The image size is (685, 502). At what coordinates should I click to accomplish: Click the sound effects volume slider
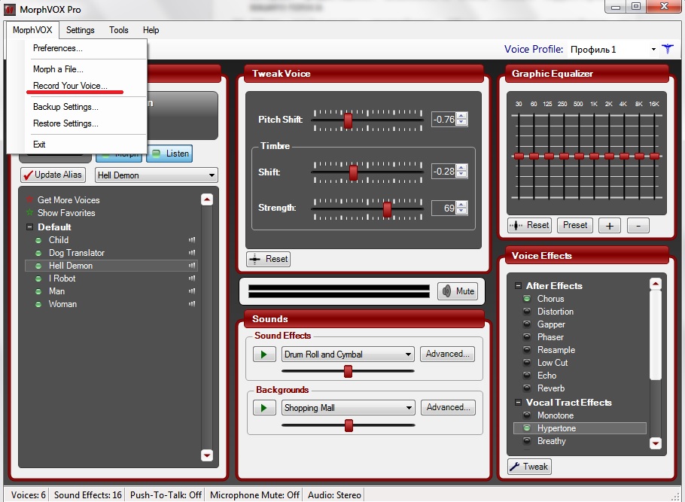(349, 371)
